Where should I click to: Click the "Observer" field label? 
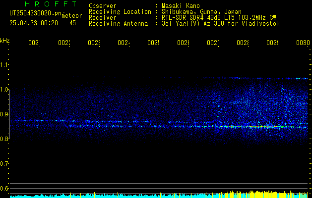(x=103, y=5)
